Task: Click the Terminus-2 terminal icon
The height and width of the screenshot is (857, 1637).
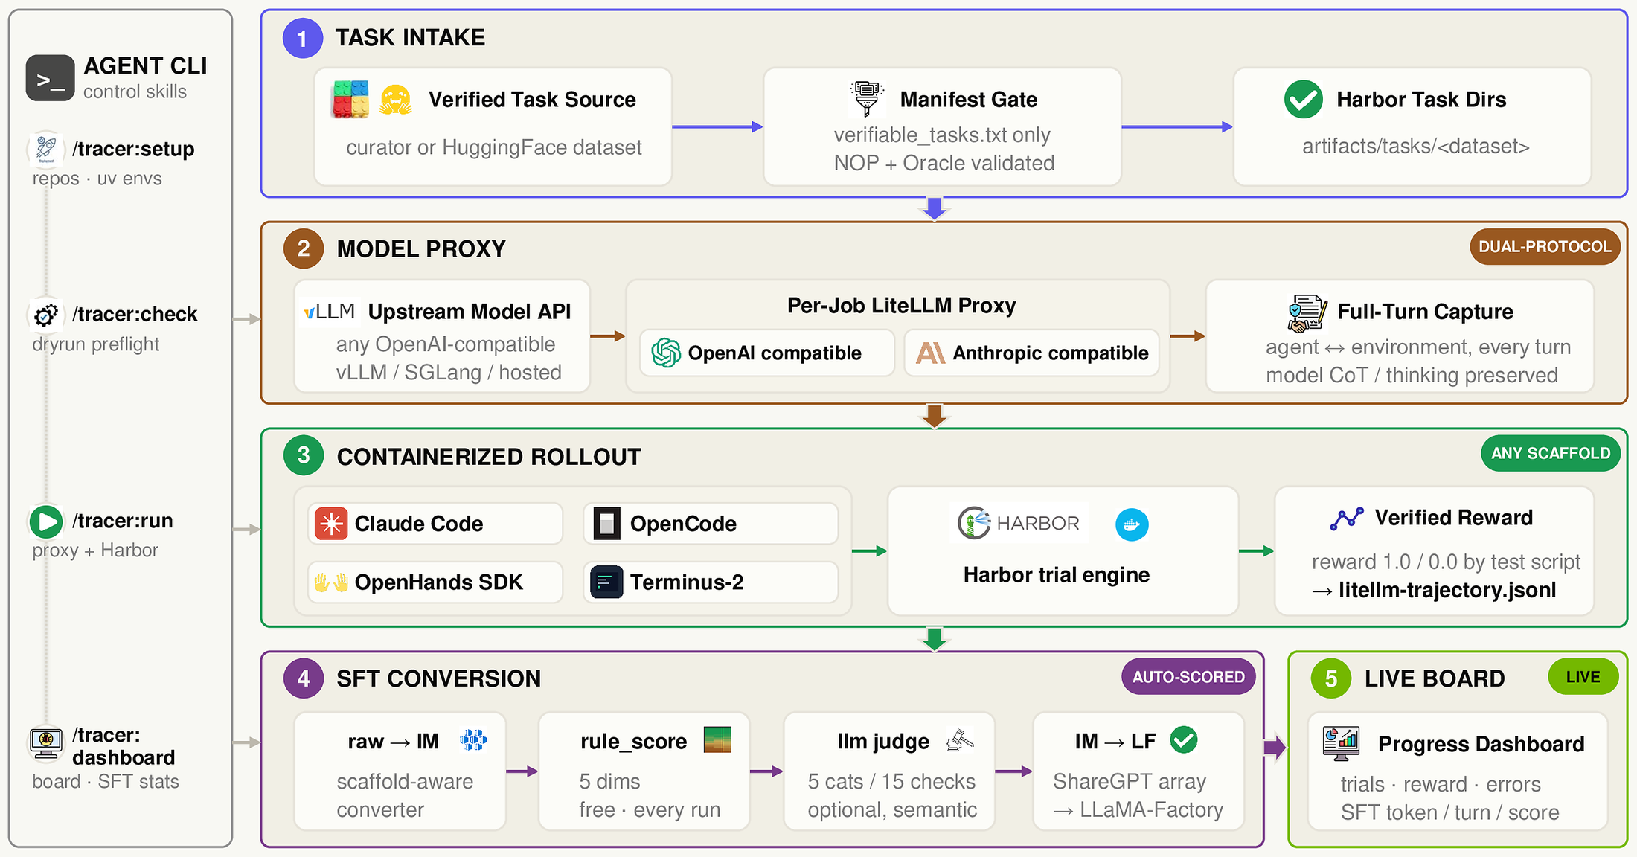Action: click(607, 582)
